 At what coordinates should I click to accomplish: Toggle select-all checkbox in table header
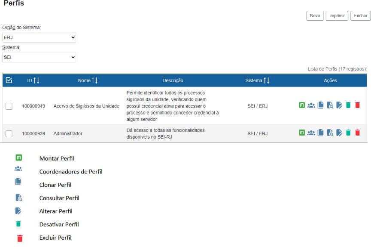tap(9, 80)
